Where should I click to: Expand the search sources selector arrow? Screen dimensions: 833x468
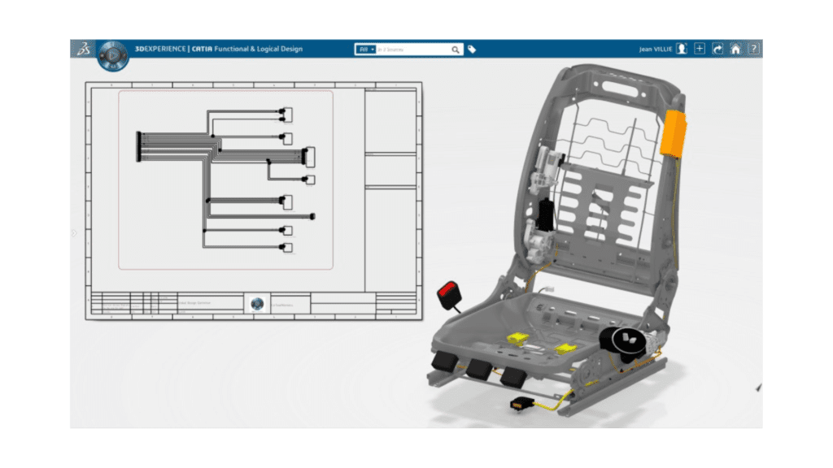(373, 49)
